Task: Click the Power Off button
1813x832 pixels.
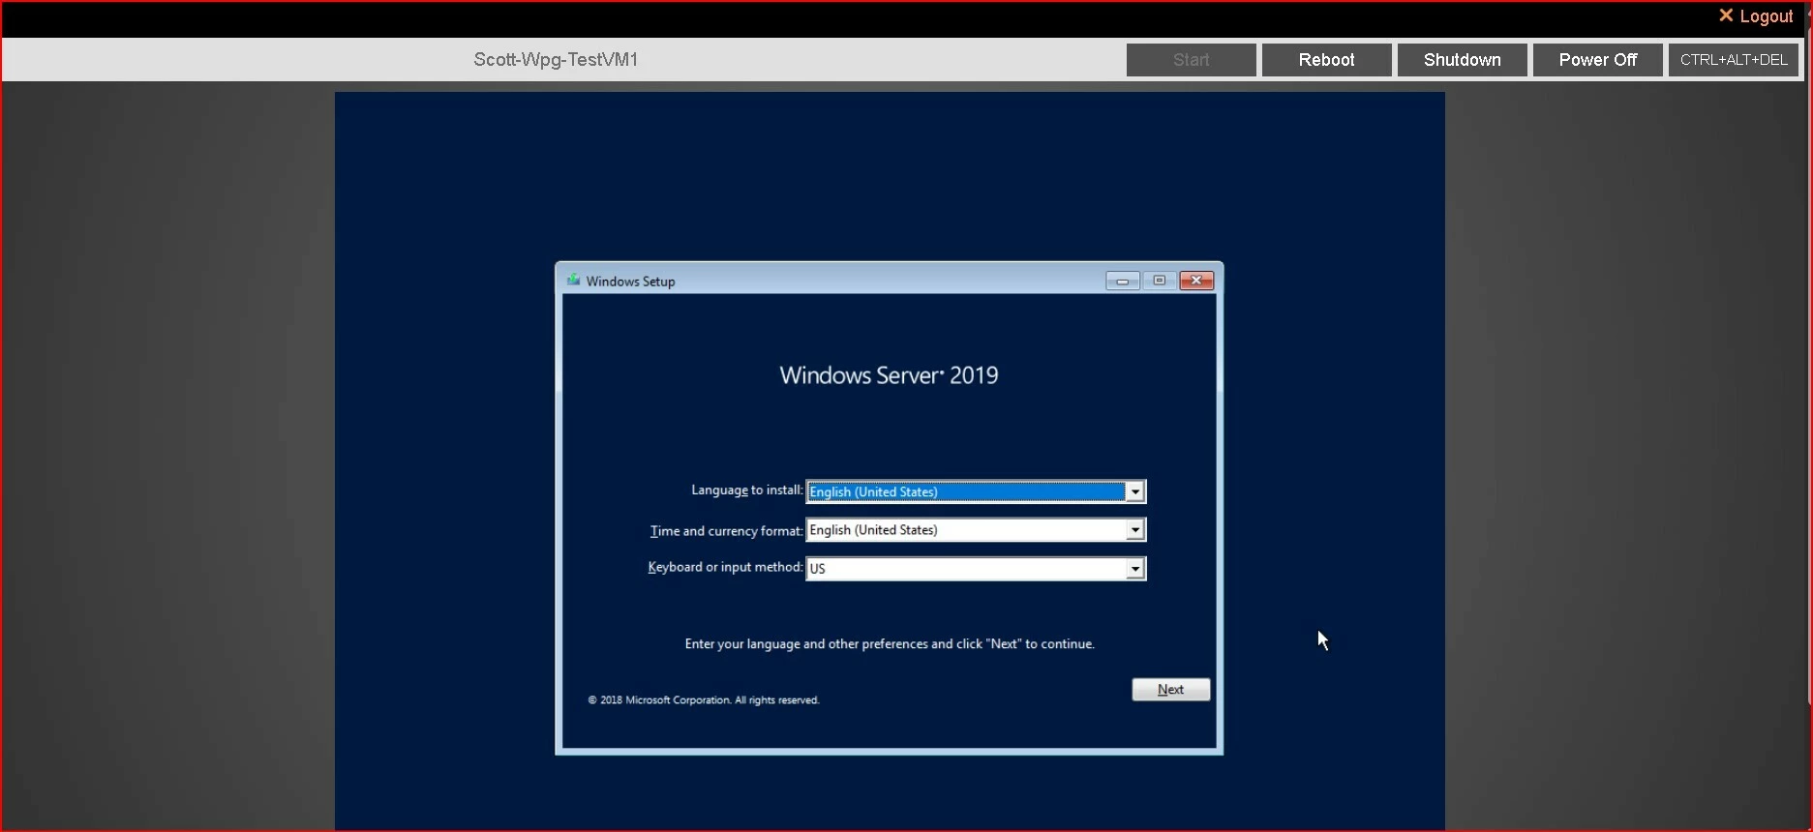Action: click(x=1597, y=60)
